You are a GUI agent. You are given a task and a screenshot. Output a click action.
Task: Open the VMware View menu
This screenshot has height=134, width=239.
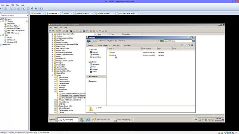pyautogui.click(x=7, y=5)
